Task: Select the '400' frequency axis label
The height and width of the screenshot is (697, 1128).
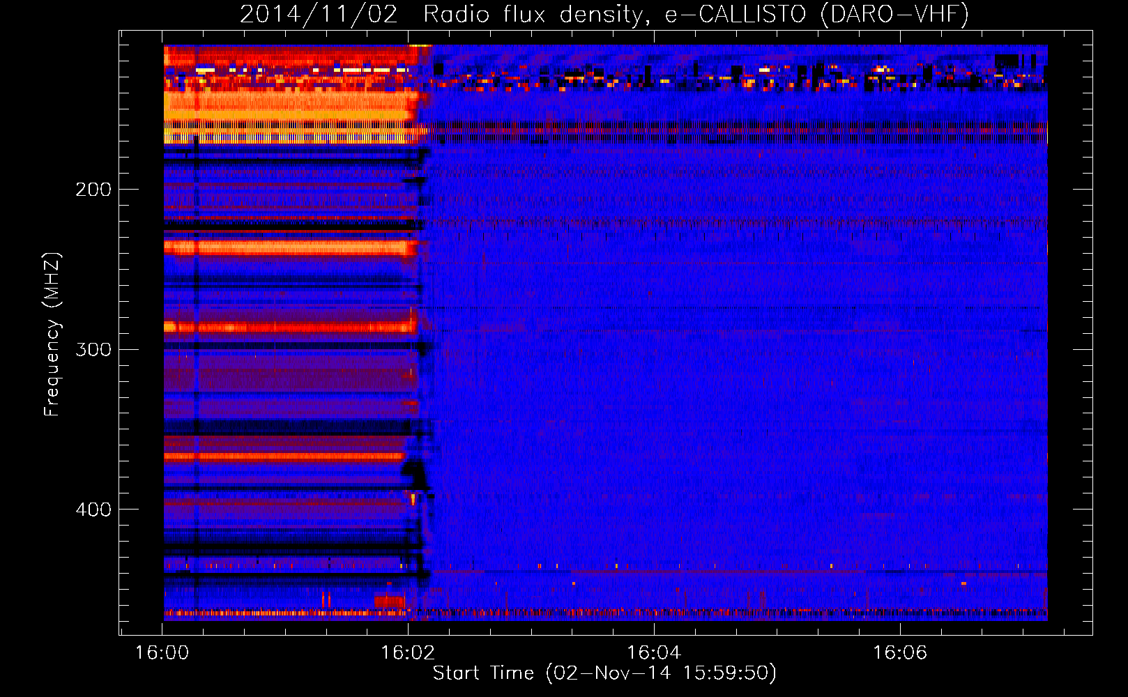Action: point(93,510)
